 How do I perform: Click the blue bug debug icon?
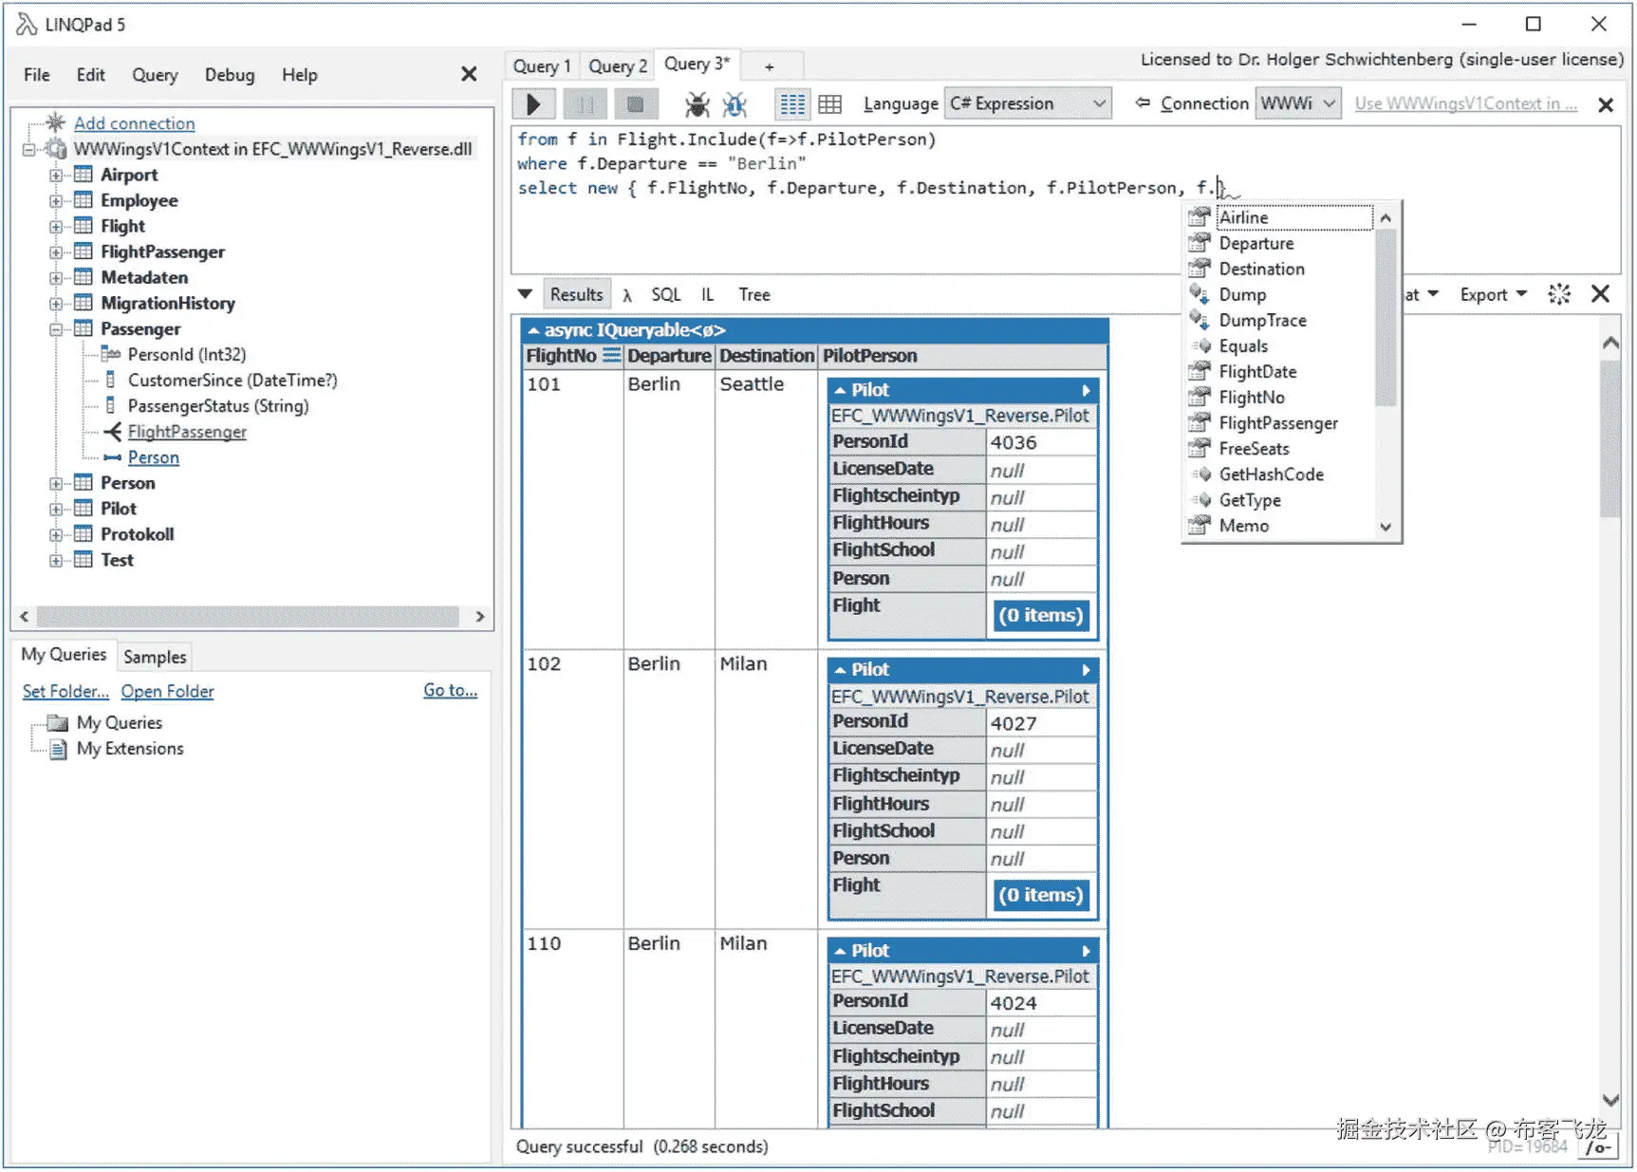click(x=735, y=103)
